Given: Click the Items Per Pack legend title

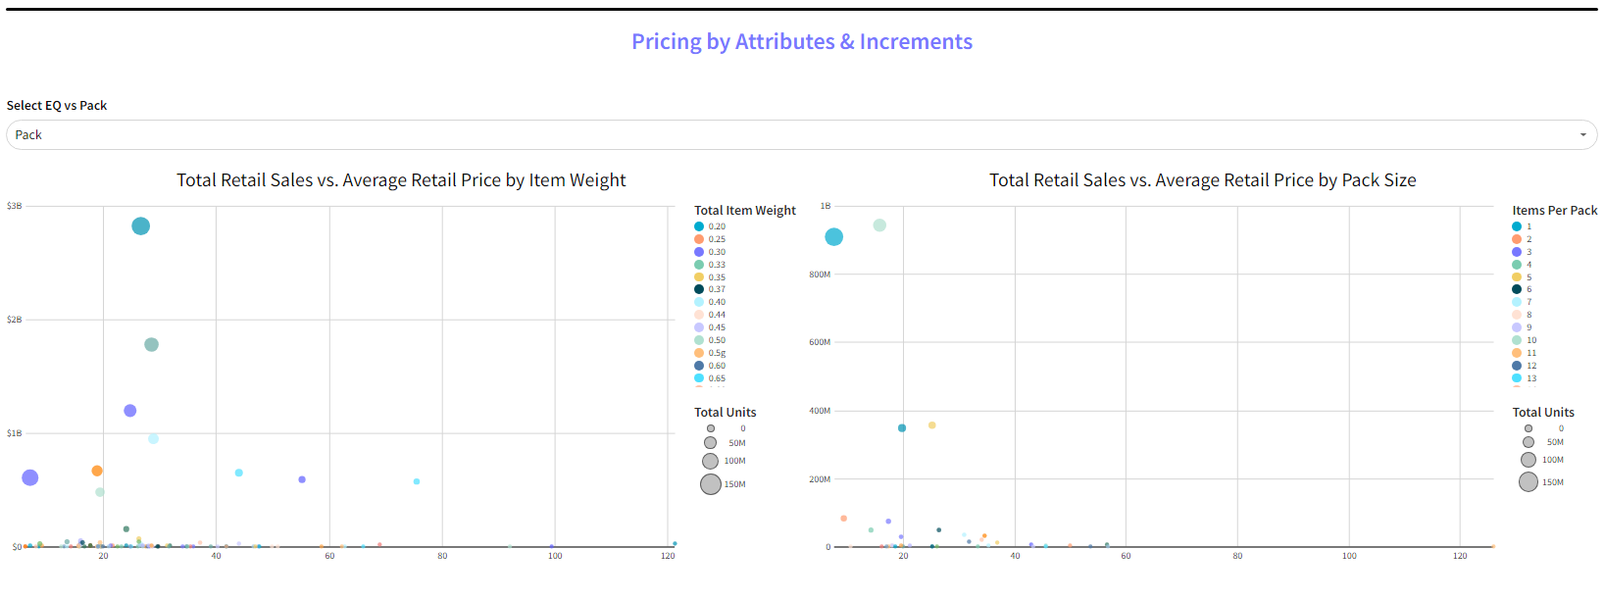Looking at the screenshot, I should click(1554, 211).
